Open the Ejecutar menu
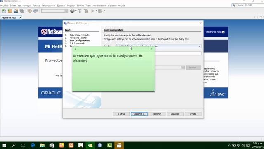This screenshot has width=264, height=149. pos(61,5)
